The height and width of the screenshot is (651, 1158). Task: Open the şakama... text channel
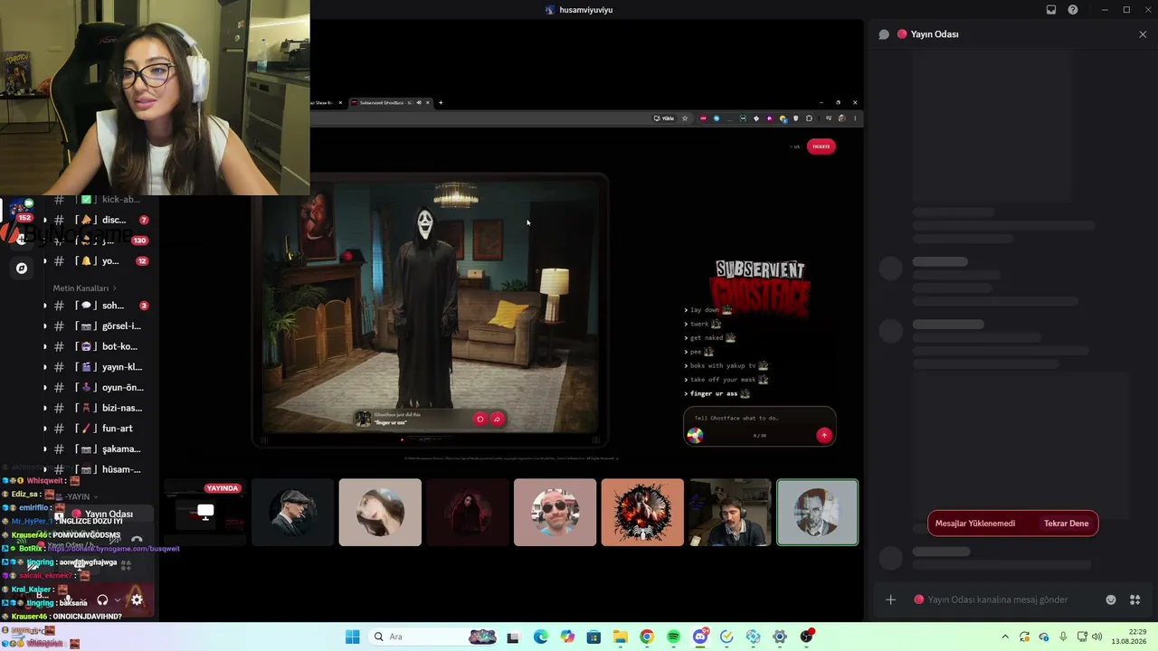pos(104,449)
